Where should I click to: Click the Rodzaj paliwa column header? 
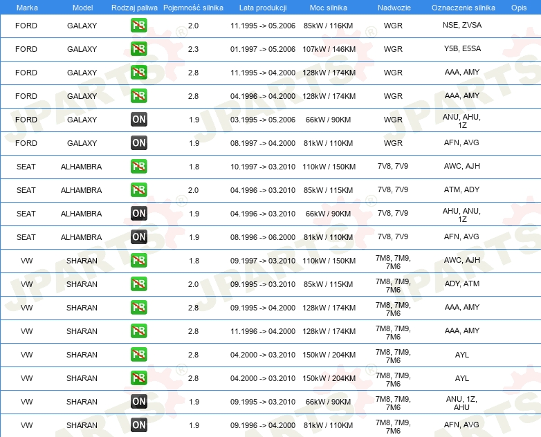(x=134, y=8)
